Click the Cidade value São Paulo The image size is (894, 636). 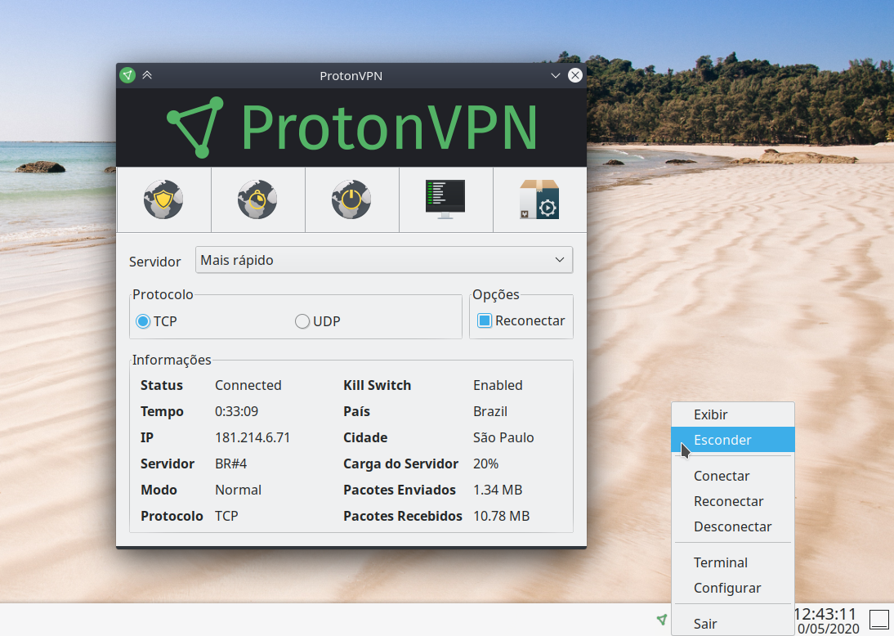click(503, 437)
